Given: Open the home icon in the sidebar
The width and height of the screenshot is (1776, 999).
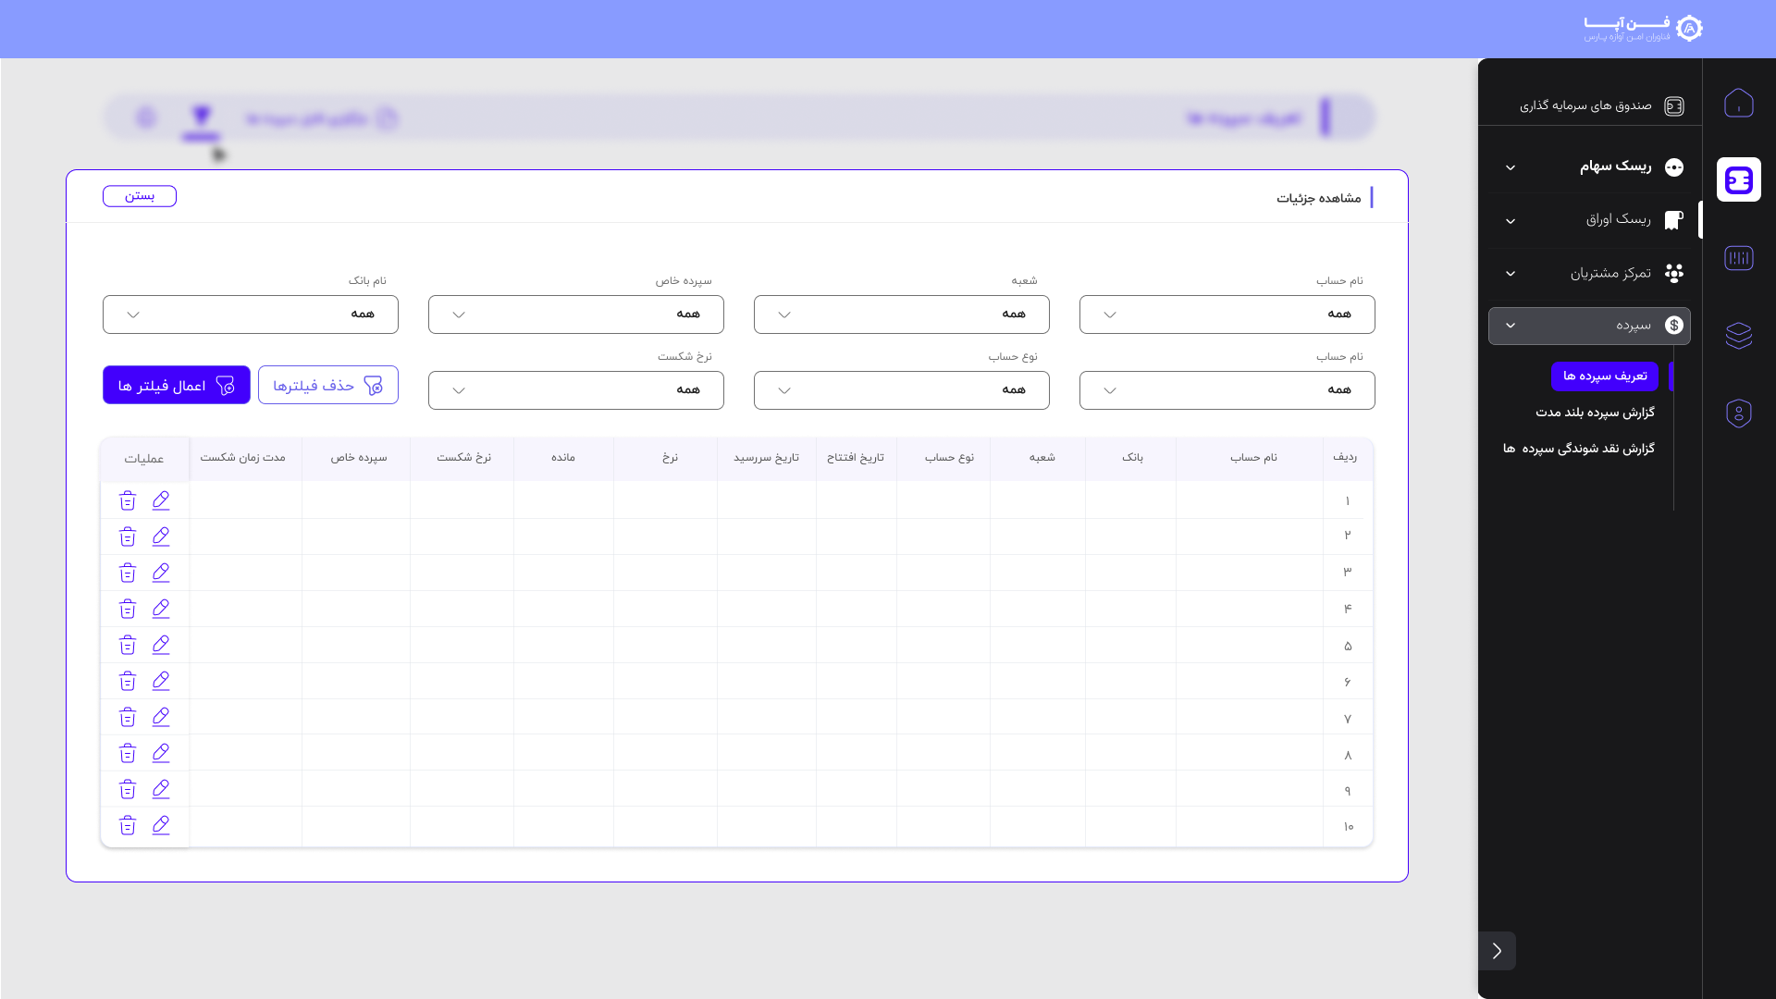Looking at the screenshot, I should coord(1738,103).
